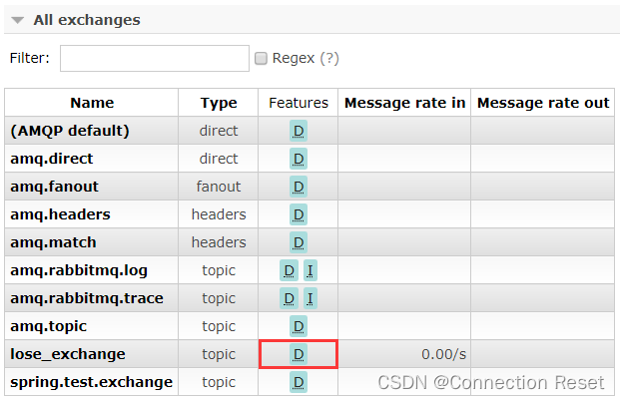
Task: Click durable D badge for lose_exchange
Action: point(299,355)
